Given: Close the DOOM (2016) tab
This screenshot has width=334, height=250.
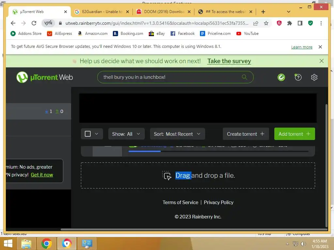Looking at the screenshot, I should coord(189,12).
